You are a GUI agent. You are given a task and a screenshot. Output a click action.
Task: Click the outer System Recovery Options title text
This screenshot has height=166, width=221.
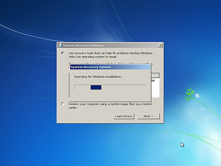pyautogui.click(x=83, y=45)
